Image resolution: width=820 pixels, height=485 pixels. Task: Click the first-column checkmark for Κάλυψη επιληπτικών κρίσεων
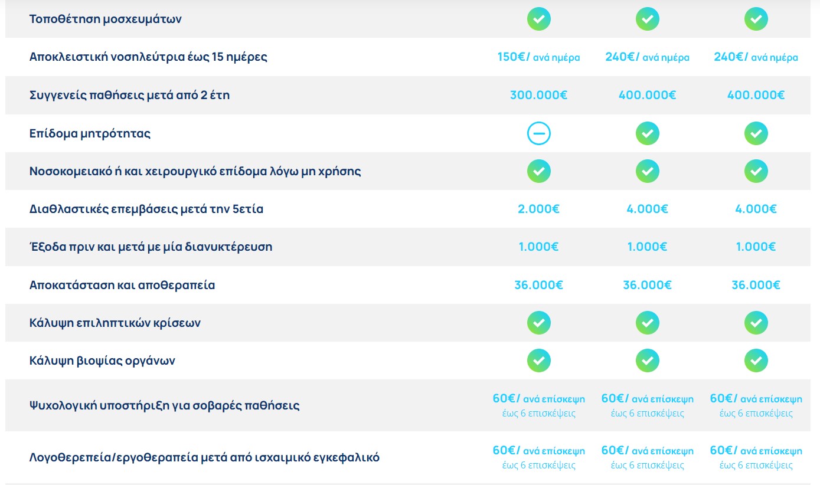538,323
